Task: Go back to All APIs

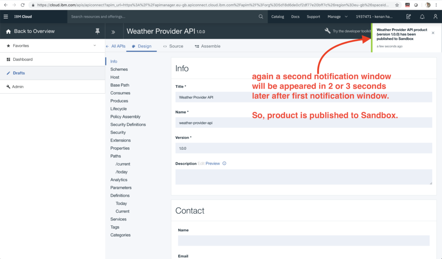Action: (x=116, y=46)
